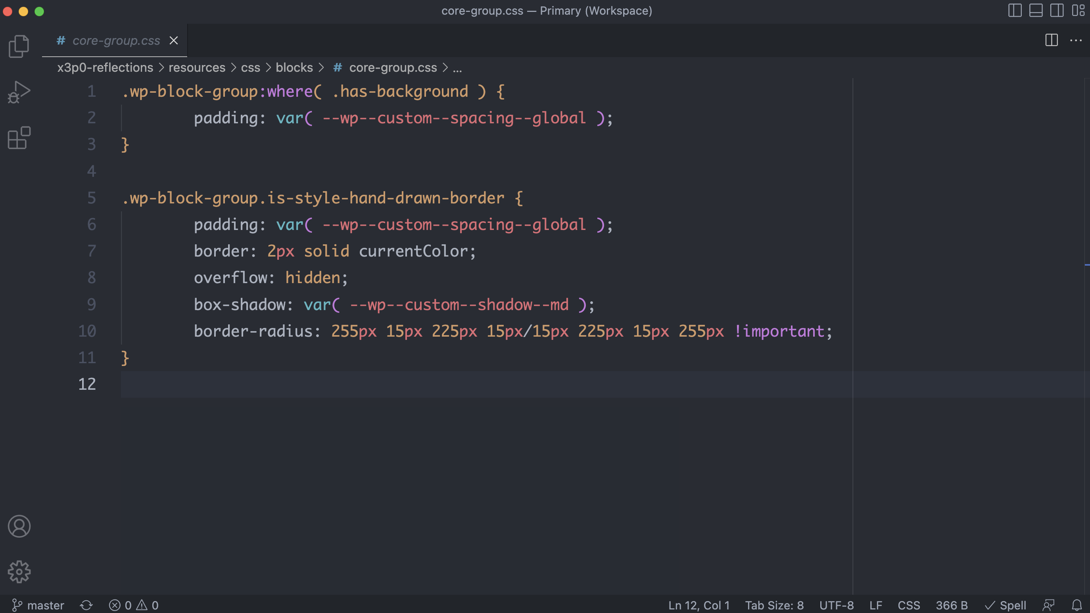Click hidden value on overflow line
The width and height of the screenshot is (1090, 613).
point(313,278)
